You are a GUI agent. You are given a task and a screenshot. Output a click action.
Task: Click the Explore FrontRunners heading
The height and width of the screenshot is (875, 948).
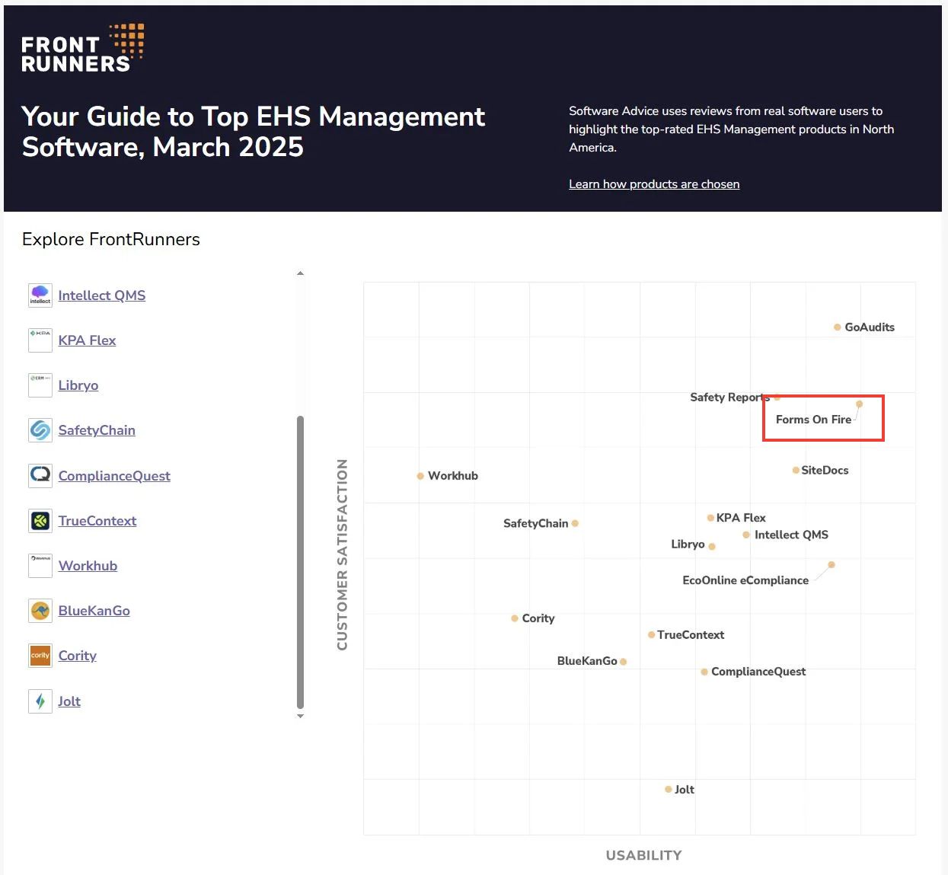[x=111, y=239]
